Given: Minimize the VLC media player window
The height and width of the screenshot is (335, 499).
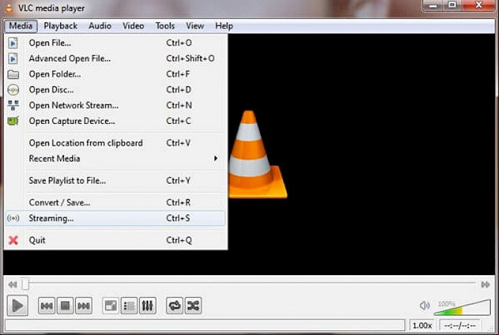Looking at the screenshot, I should pyautogui.click(x=433, y=5).
